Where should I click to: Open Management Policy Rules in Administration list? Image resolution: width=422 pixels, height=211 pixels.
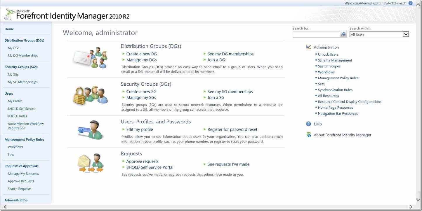(338, 78)
